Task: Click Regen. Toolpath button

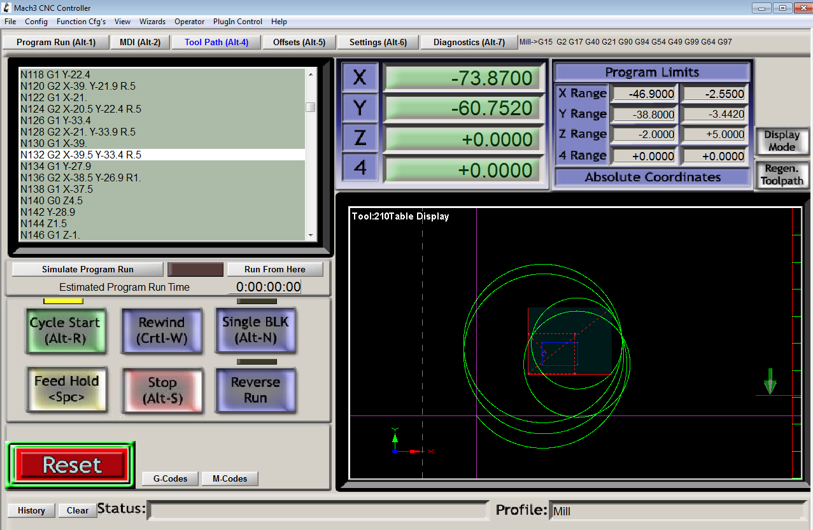Action: (x=782, y=175)
